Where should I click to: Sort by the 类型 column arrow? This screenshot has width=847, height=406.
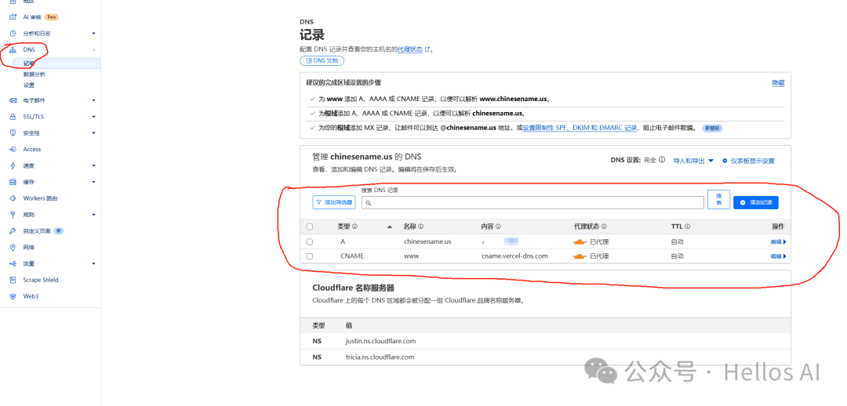[x=390, y=227]
